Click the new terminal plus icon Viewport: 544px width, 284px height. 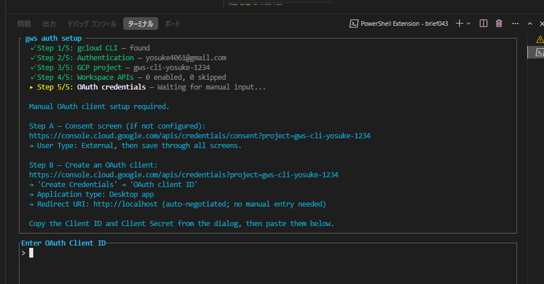(x=459, y=24)
